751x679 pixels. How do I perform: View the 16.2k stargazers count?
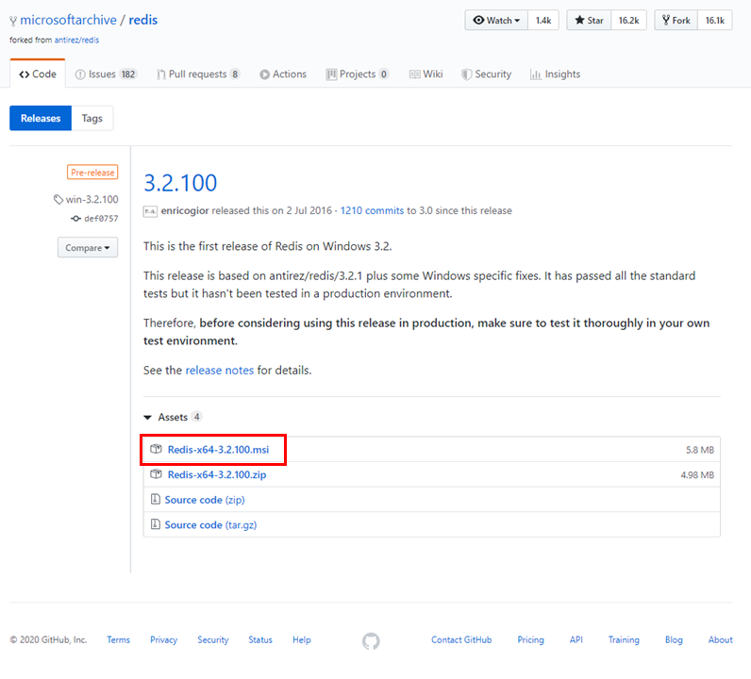(629, 20)
